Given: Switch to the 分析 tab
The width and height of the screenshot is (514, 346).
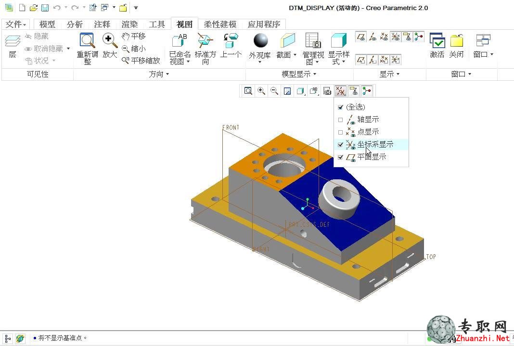Looking at the screenshot, I should point(75,24).
